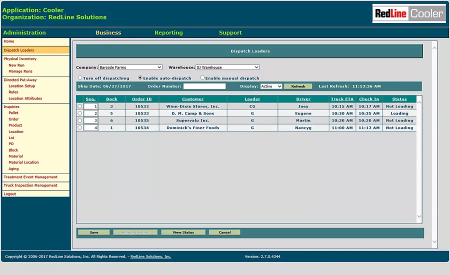This screenshot has height=275, width=450.
Task: Open Treatment Event Management in sidebar
Action: click(x=30, y=177)
